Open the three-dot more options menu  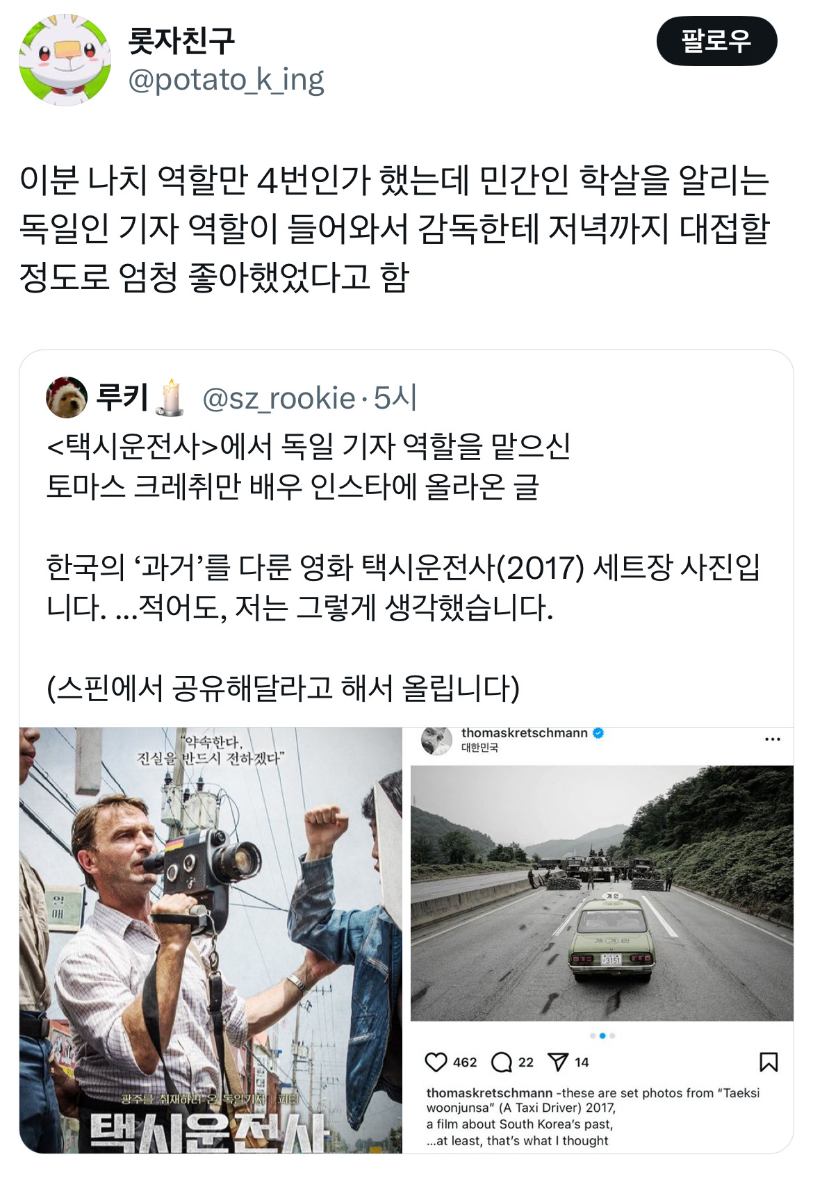coord(773,739)
